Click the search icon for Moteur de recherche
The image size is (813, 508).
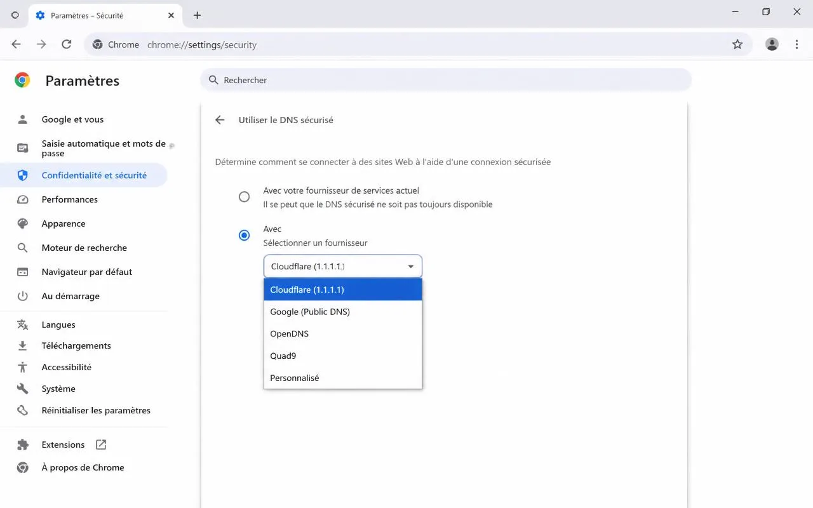(23, 248)
